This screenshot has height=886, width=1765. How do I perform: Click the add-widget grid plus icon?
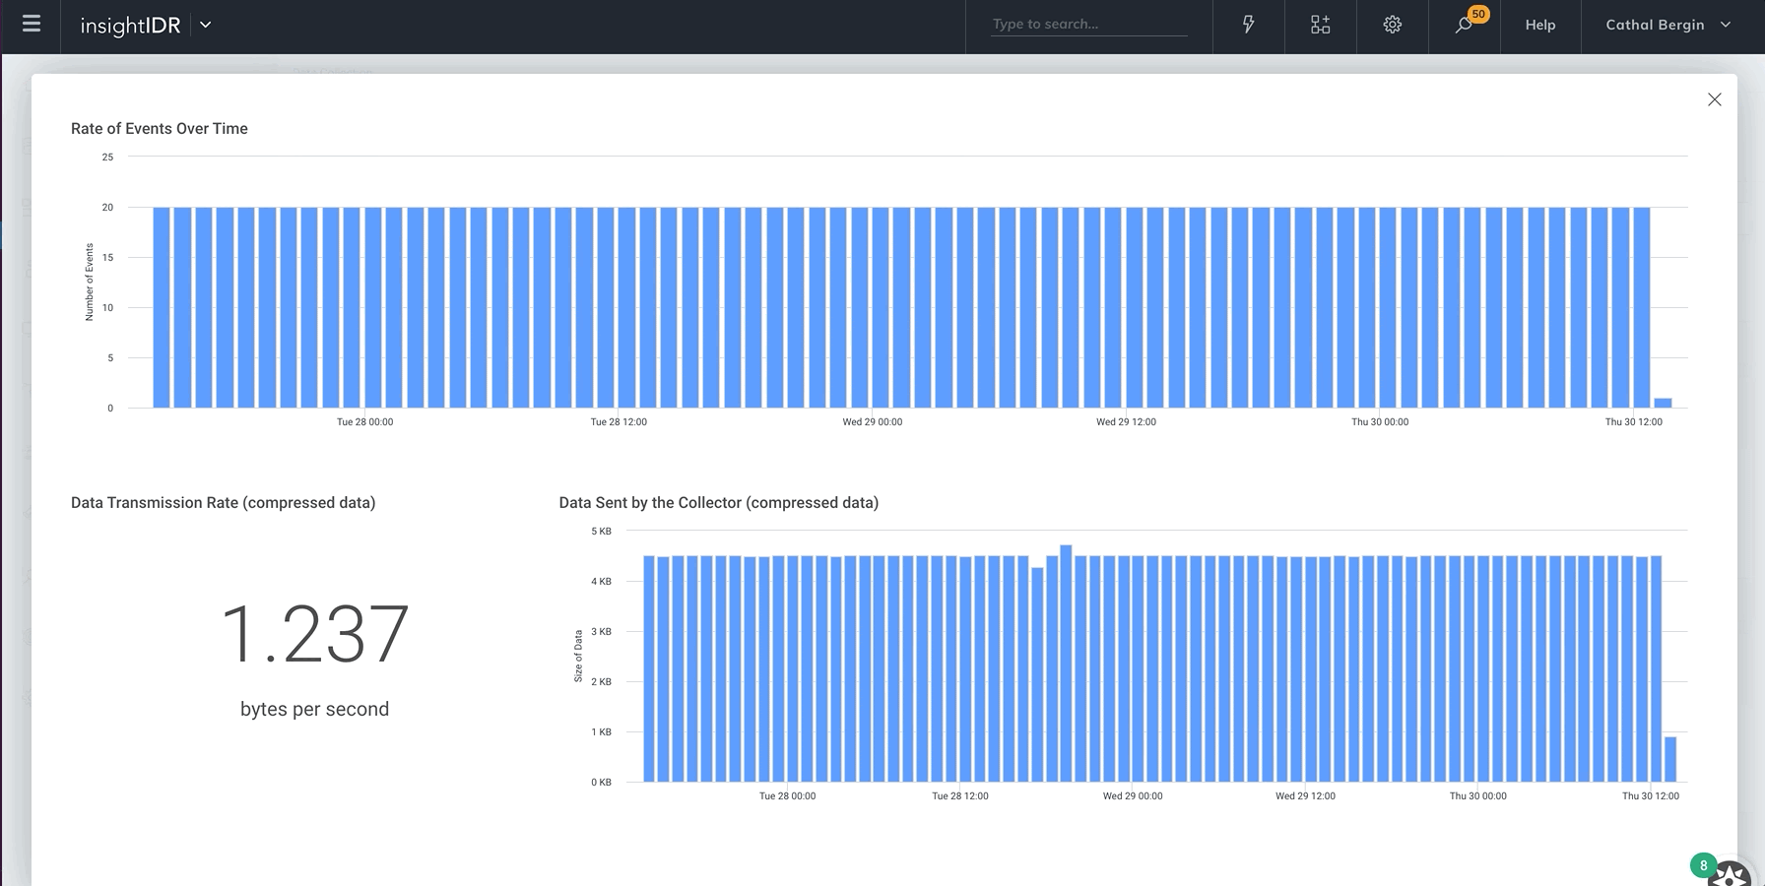(1320, 25)
